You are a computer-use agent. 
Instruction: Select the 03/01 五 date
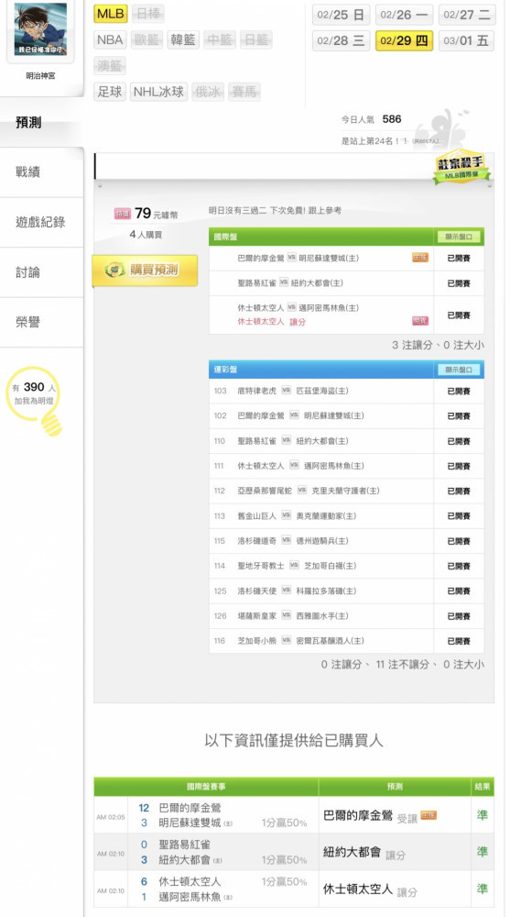coord(466,41)
